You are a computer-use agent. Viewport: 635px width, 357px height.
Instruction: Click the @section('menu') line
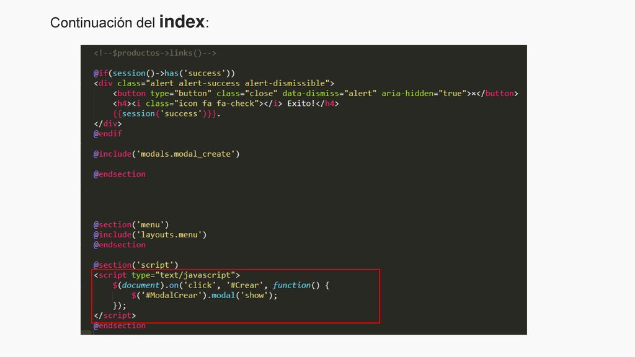click(131, 224)
